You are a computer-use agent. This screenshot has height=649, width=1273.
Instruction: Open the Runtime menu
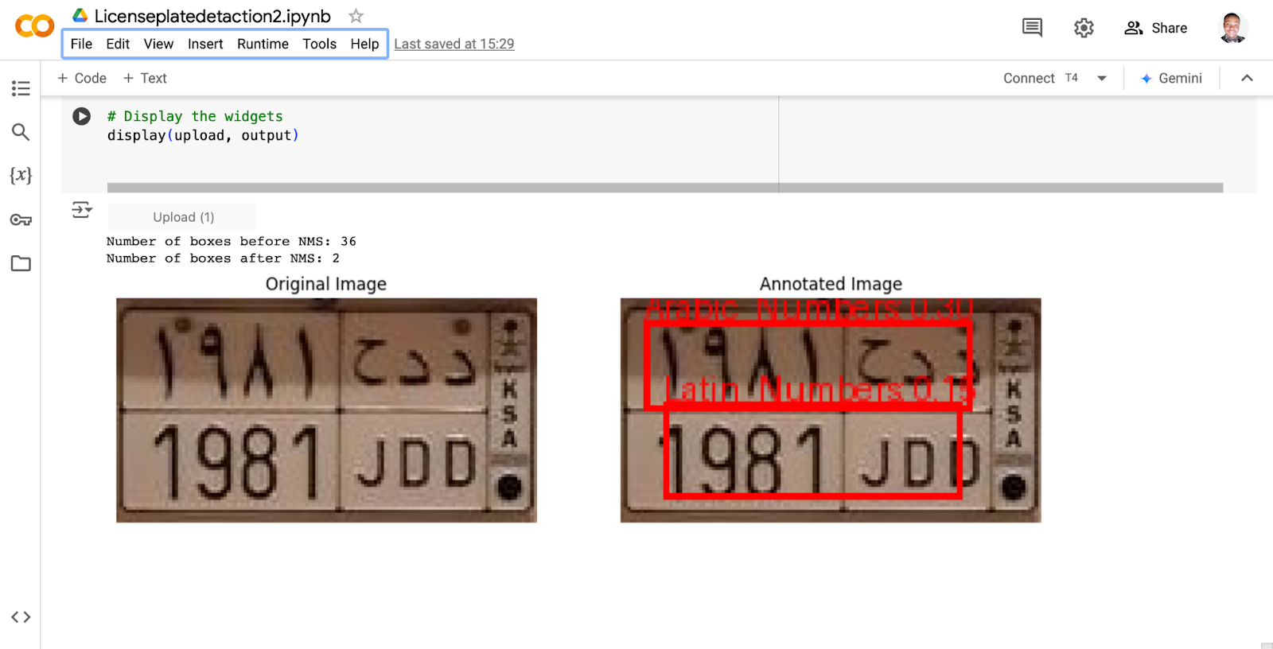tap(263, 44)
